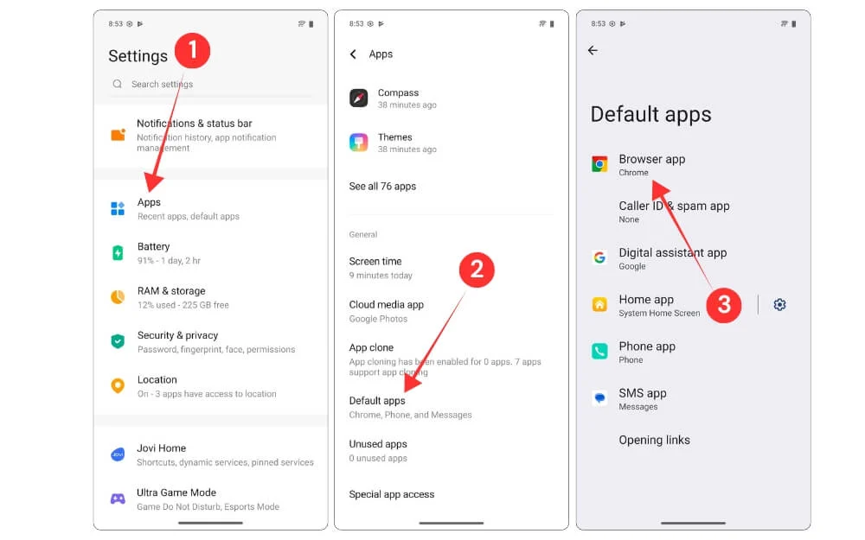The width and height of the screenshot is (865, 540).
Task: Click the search magnifier icon in Settings
Action: tap(117, 84)
